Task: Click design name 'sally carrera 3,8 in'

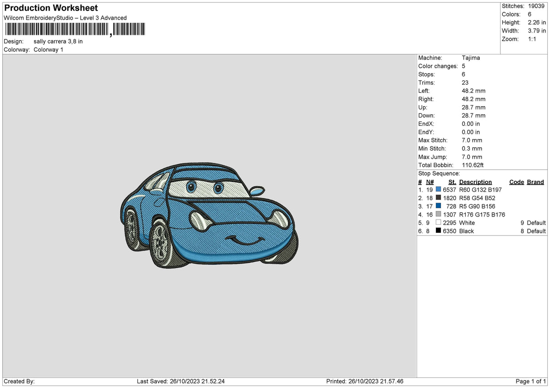Action: (58, 41)
